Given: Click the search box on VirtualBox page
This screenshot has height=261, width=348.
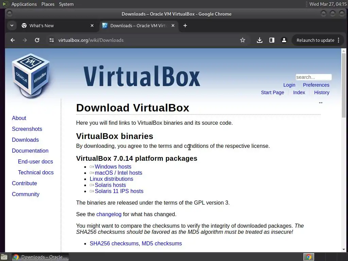Looking at the screenshot, I should (314, 77).
